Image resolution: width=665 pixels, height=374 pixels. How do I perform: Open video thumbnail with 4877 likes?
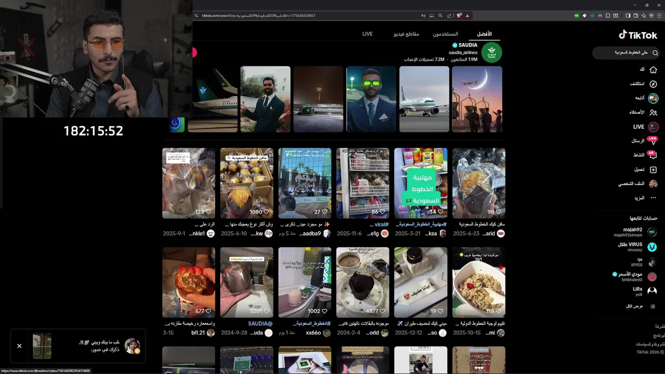click(363, 282)
